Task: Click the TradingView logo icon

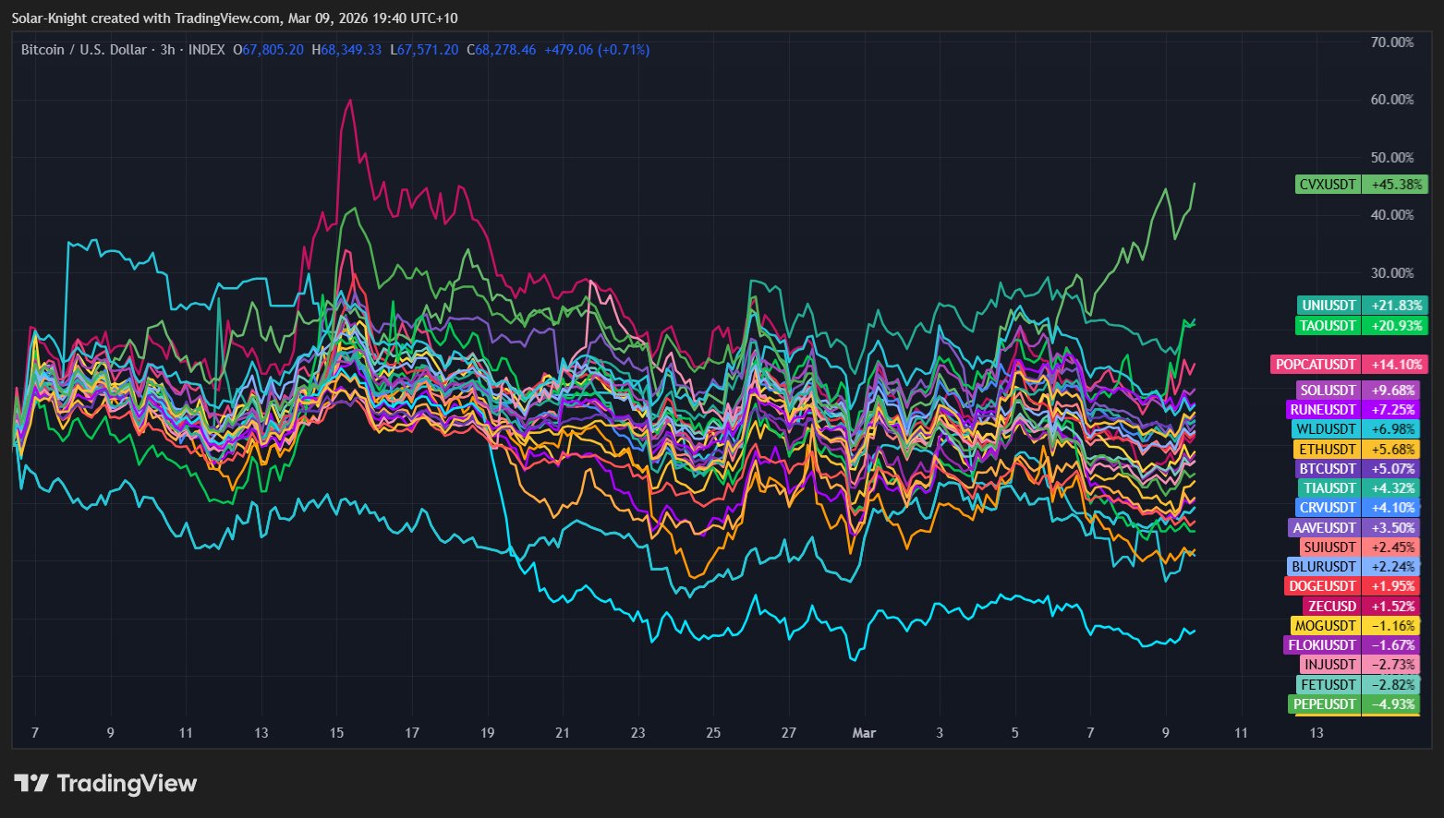Action: coord(31,784)
